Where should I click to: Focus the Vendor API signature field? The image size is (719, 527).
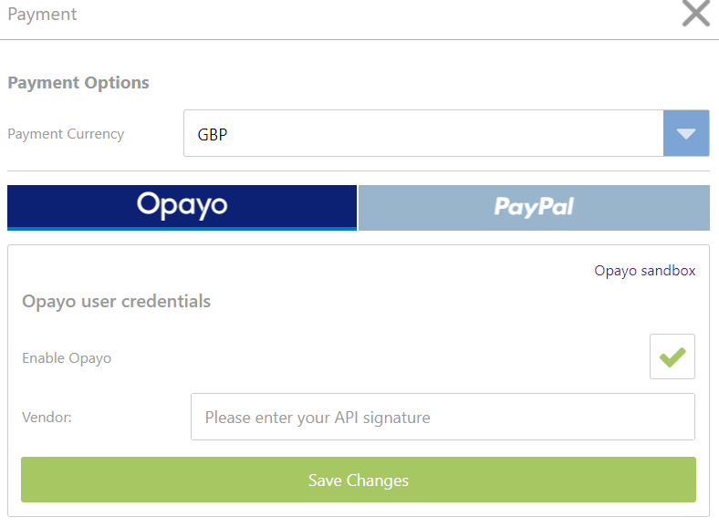pos(443,417)
